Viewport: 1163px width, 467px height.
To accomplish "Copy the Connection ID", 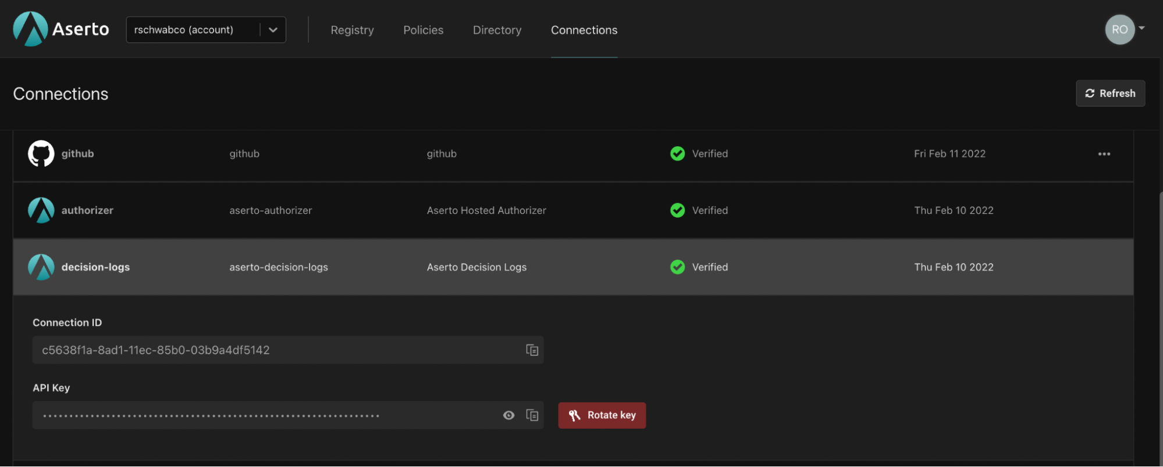I will click(532, 350).
